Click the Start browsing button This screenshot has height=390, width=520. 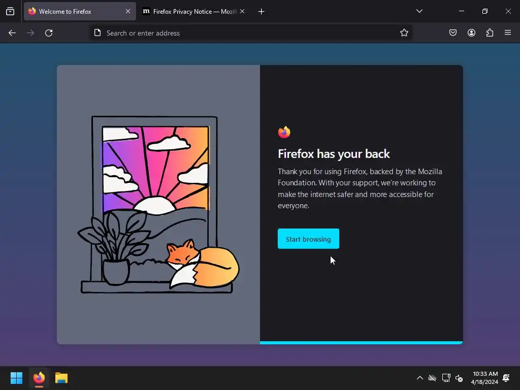pyautogui.click(x=308, y=239)
